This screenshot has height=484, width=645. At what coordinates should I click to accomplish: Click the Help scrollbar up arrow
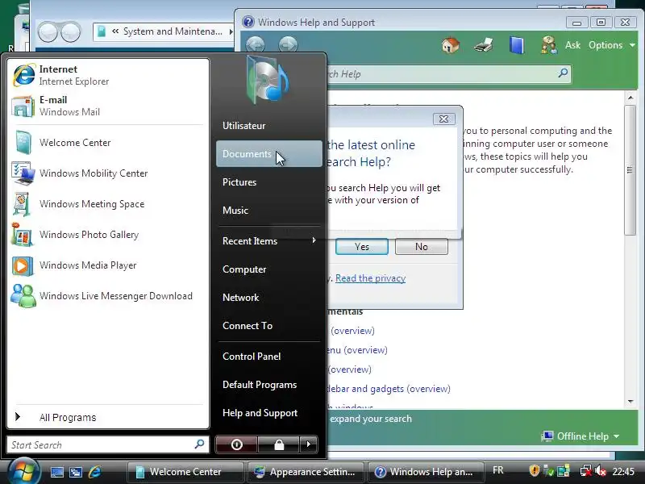click(630, 98)
